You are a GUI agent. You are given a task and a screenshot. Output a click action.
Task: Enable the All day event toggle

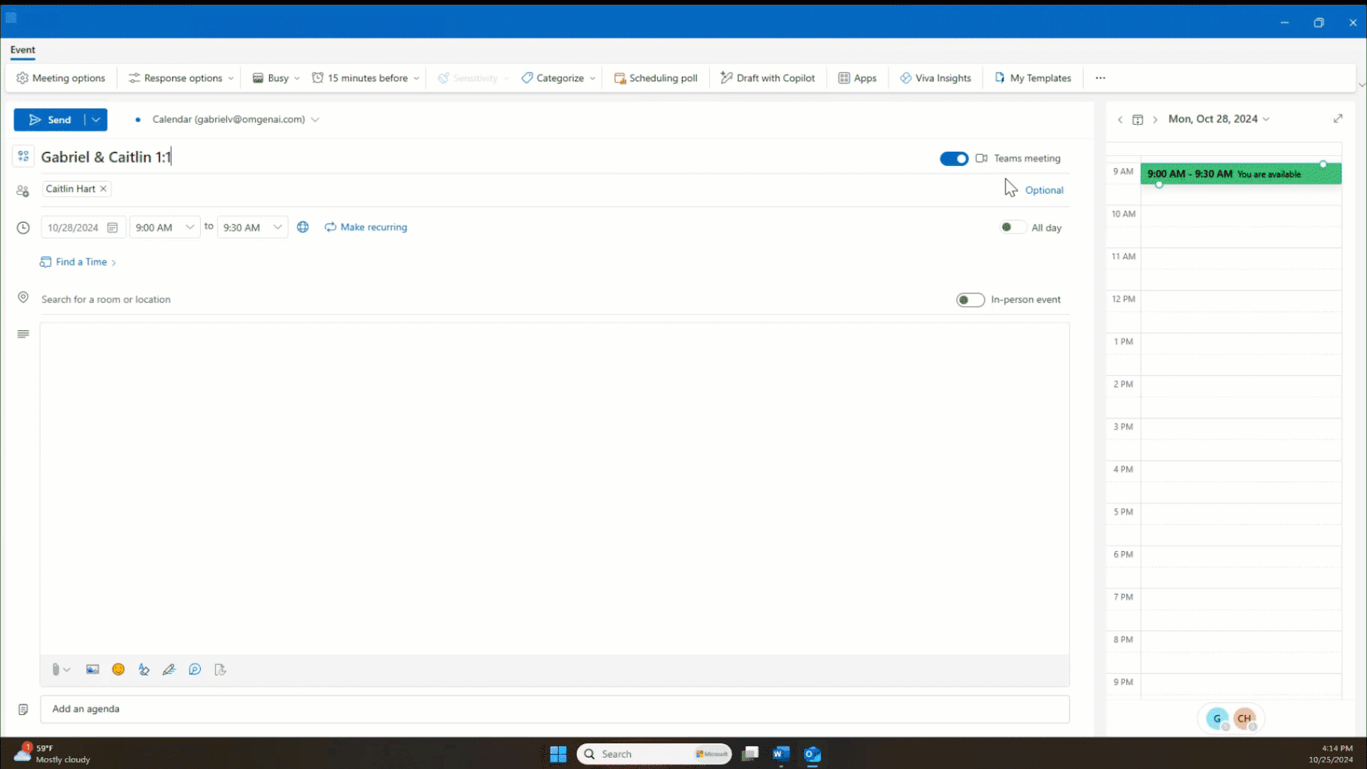click(1012, 226)
